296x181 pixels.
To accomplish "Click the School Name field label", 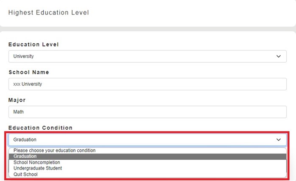I will [29, 72].
